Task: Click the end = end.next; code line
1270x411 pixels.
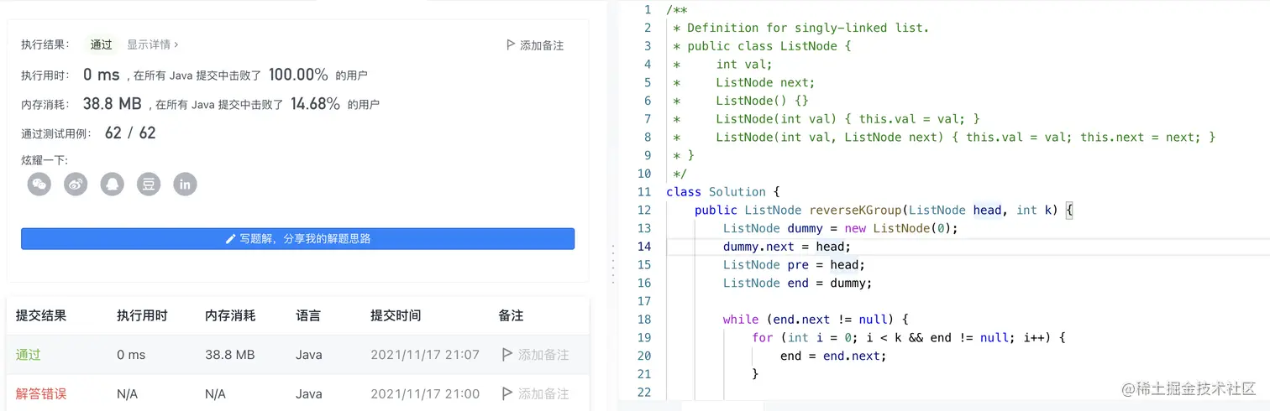Action: pos(833,356)
